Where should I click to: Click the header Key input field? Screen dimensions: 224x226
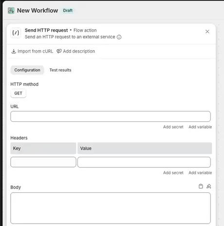click(43, 162)
